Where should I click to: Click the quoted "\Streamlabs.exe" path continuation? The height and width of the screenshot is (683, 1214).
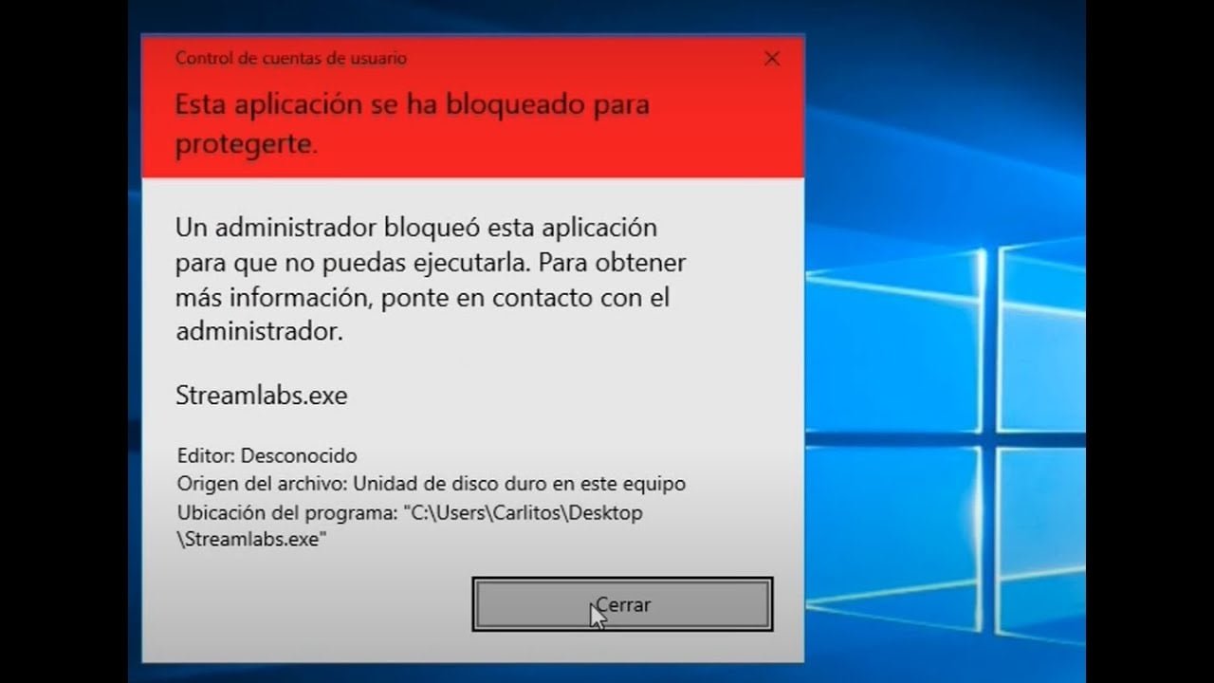tap(251, 540)
